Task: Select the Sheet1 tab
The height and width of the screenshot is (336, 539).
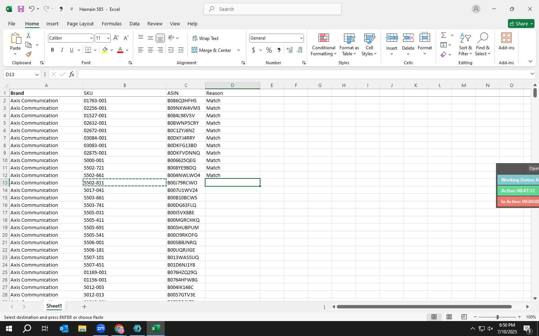Action: (54, 306)
